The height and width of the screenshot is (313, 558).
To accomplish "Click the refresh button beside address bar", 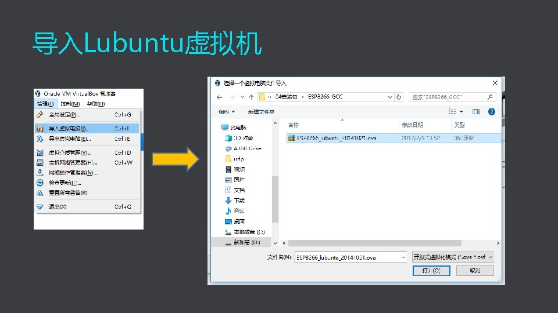I will pyautogui.click(x=399, y=97).
